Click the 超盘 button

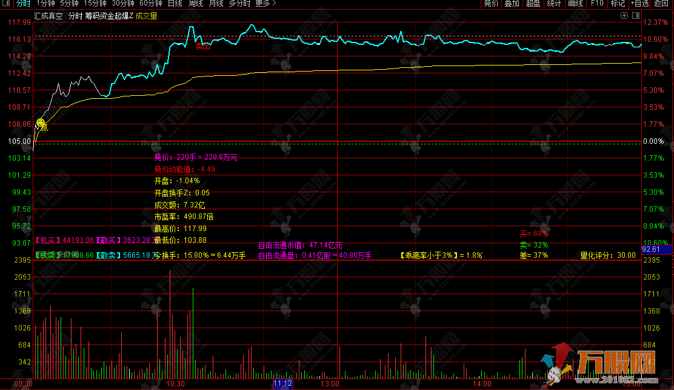pos(533,4)
